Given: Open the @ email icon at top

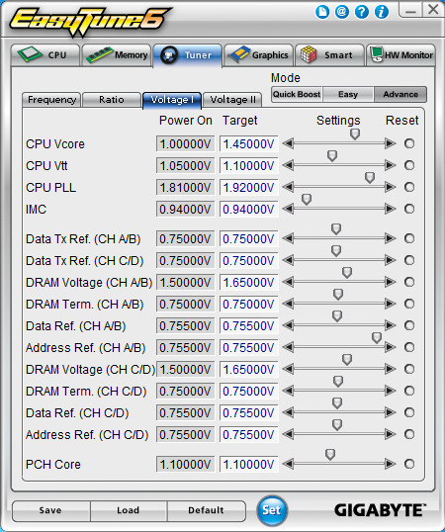Looking at the screenshot, I should tap(342, 12).
